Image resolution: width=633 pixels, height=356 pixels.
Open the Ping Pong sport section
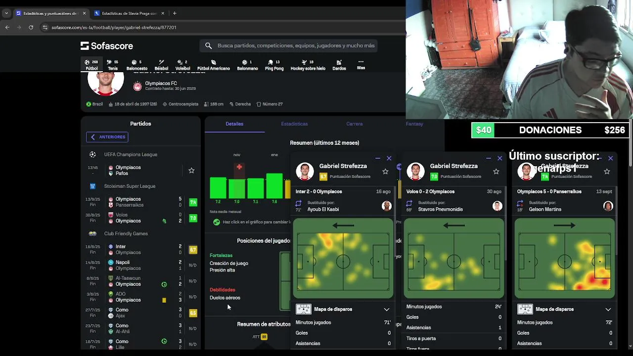pyautogui.click(x=274, y=65)
